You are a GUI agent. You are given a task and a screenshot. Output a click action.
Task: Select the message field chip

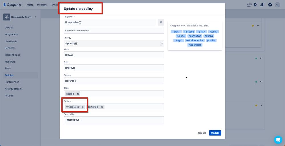point(189,32)
